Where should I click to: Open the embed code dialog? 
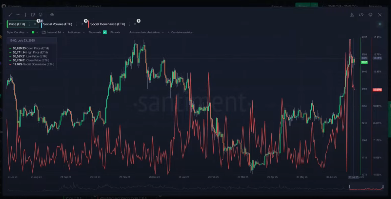(x=361, y=15)
